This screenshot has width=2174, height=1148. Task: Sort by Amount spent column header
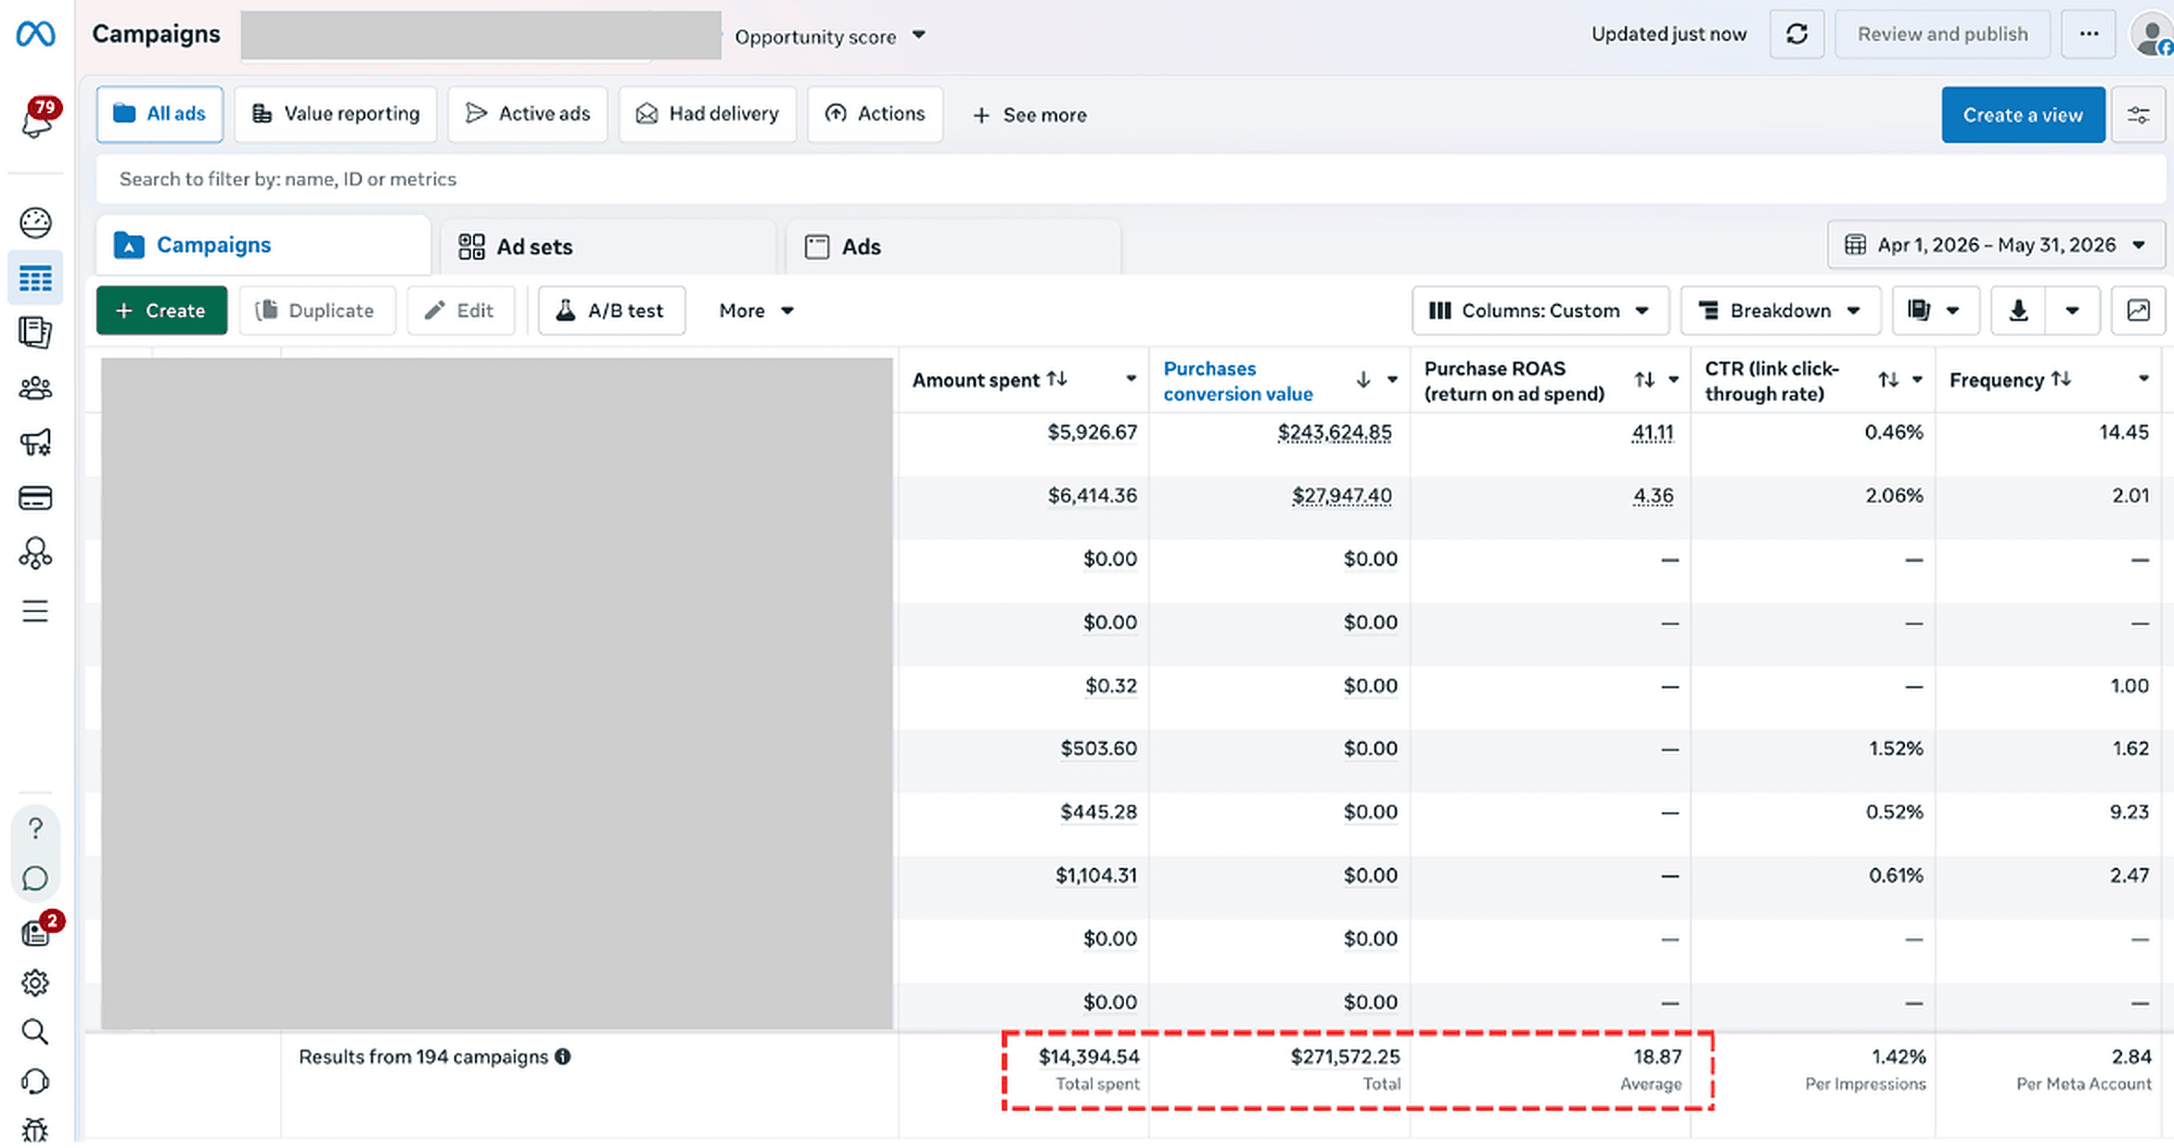pos(990,379)
